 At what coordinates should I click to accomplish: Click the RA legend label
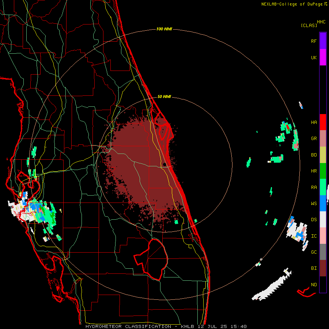click(x=314, y=187)
